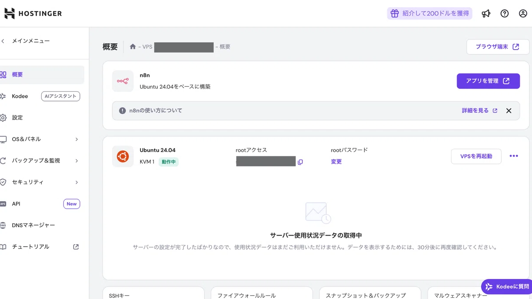Open 設定 in the sidebar
This screenshot has height=299, width=532.
click(17, 117)
